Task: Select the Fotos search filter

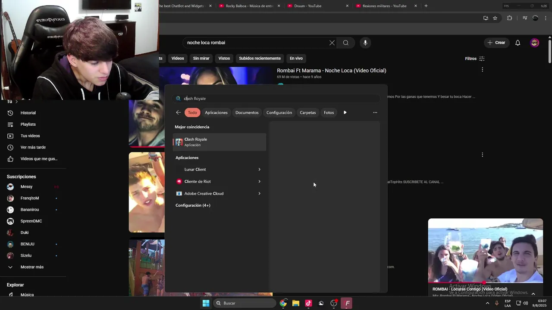Action: [x=329, y=112]
